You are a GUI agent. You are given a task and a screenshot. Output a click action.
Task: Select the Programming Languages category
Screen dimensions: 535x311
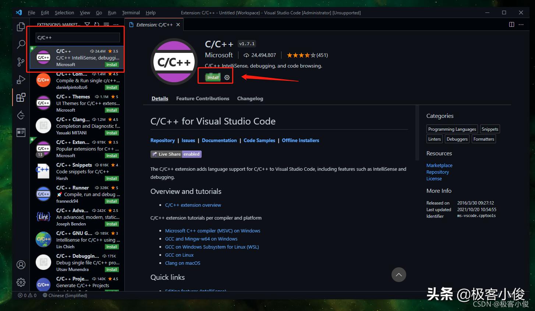pyautogui.click(x=452, y=129)
